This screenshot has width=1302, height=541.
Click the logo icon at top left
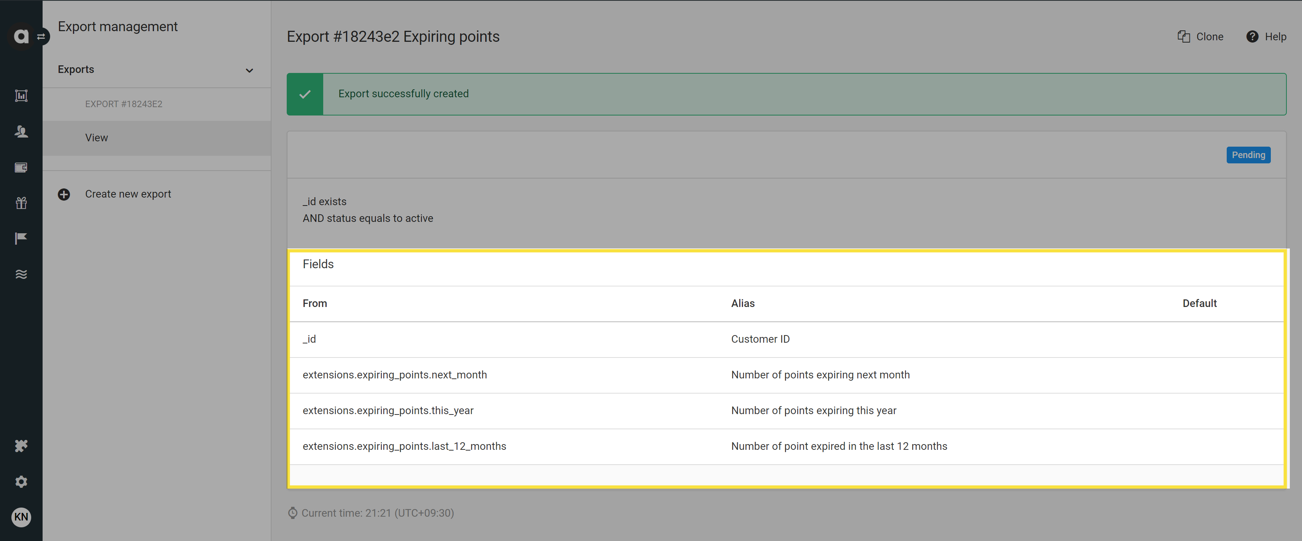(x=21, y=36)
